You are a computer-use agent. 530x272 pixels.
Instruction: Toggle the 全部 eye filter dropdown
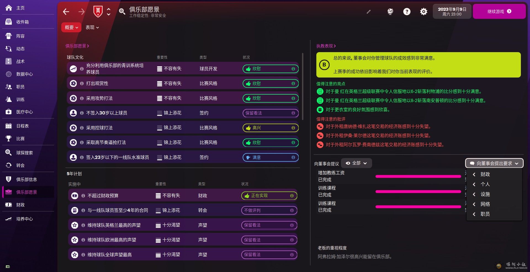[356, 163]
